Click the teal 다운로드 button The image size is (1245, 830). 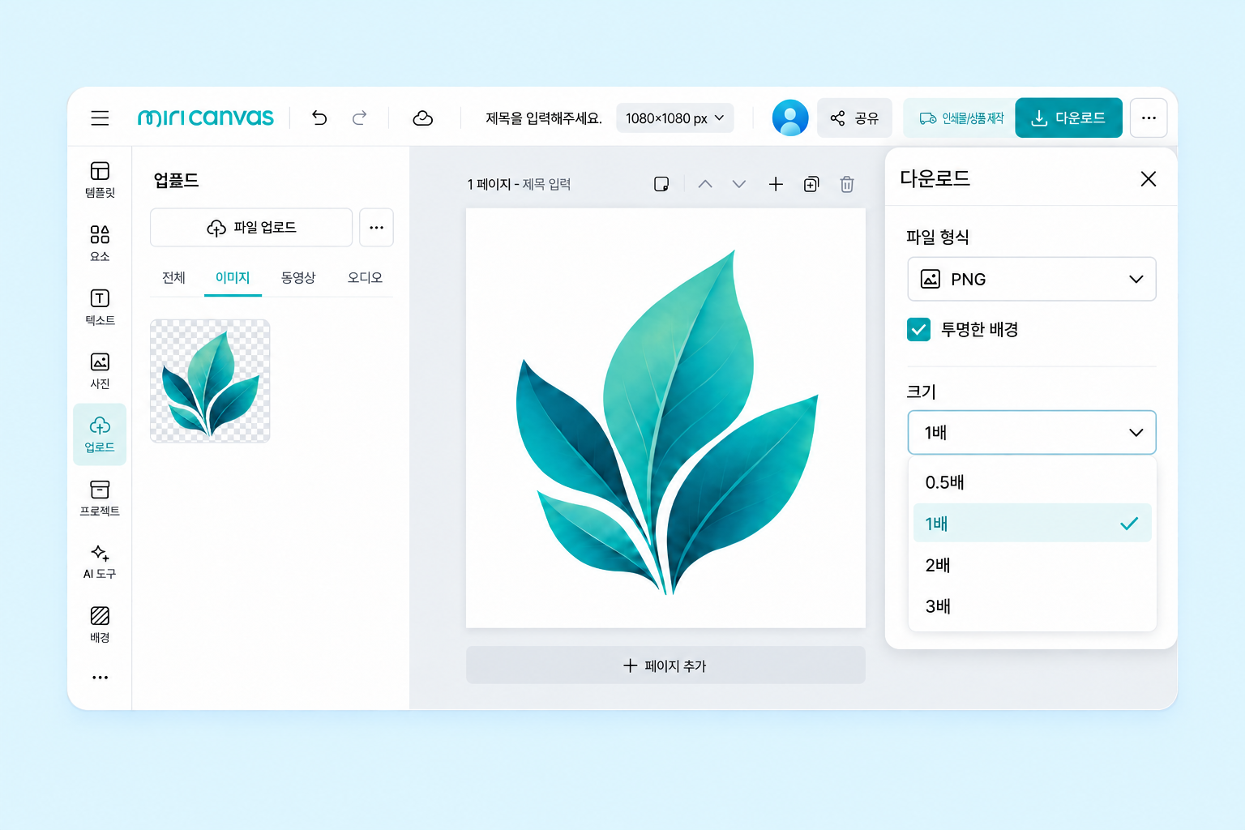(1068, 118)
